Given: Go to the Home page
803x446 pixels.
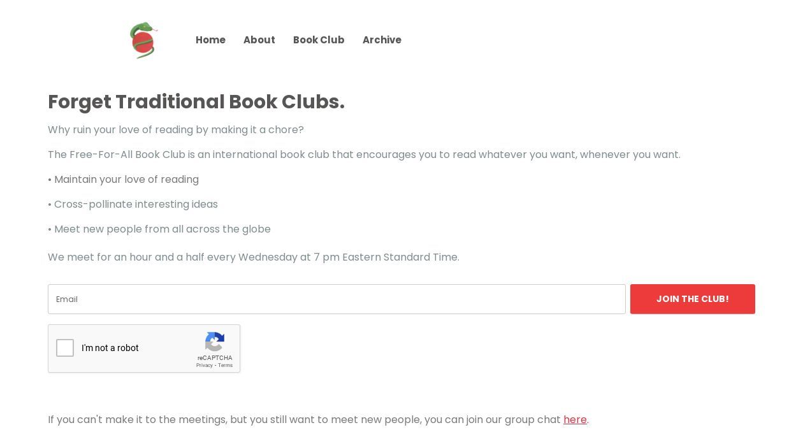Looking at the screenshot, I should [x=210, y=40].
